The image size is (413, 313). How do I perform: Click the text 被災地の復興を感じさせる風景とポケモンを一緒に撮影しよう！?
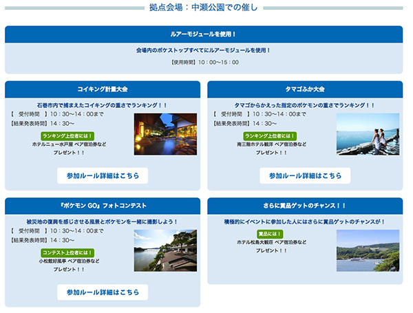[x=102, y=222]
